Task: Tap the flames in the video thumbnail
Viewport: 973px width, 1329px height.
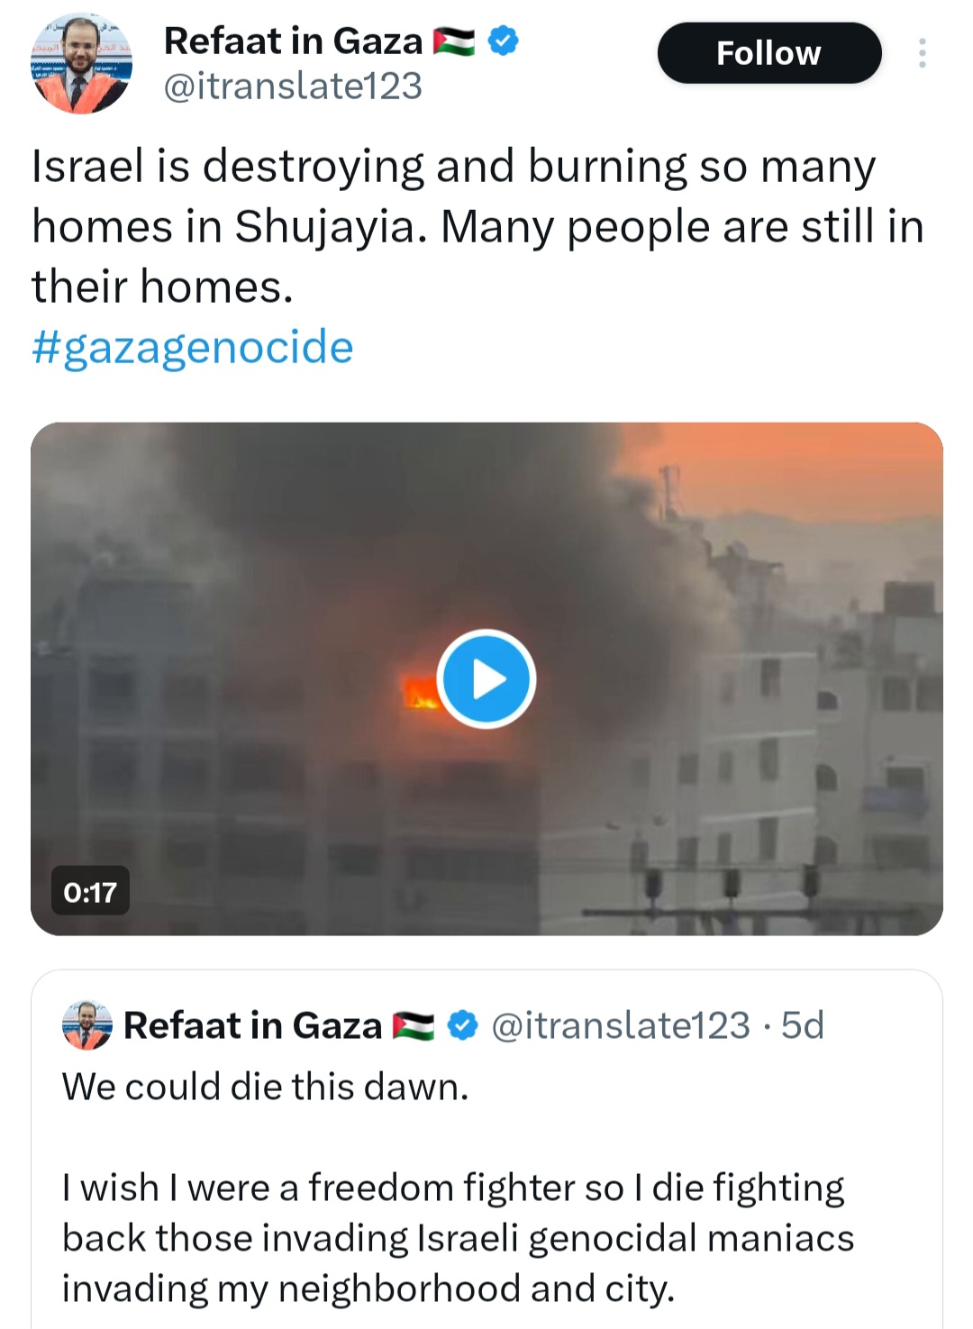Action: click(x=420, y=692)
